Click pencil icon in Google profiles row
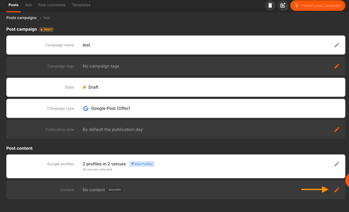Image resolution: width=349 pixels, height=212 pixels. [x=336, y=164]
